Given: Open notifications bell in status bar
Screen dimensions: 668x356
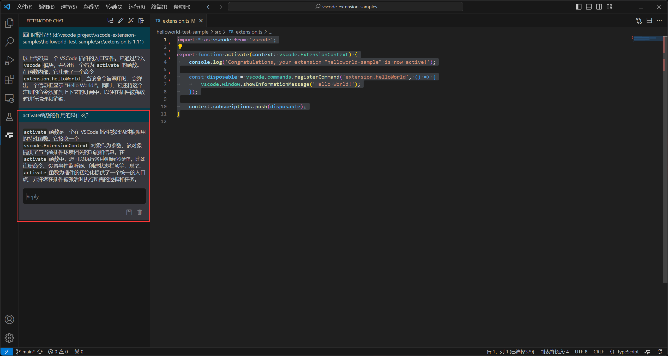Looking at the screenshot, I should pyautogui.click(x=660, y=352).
